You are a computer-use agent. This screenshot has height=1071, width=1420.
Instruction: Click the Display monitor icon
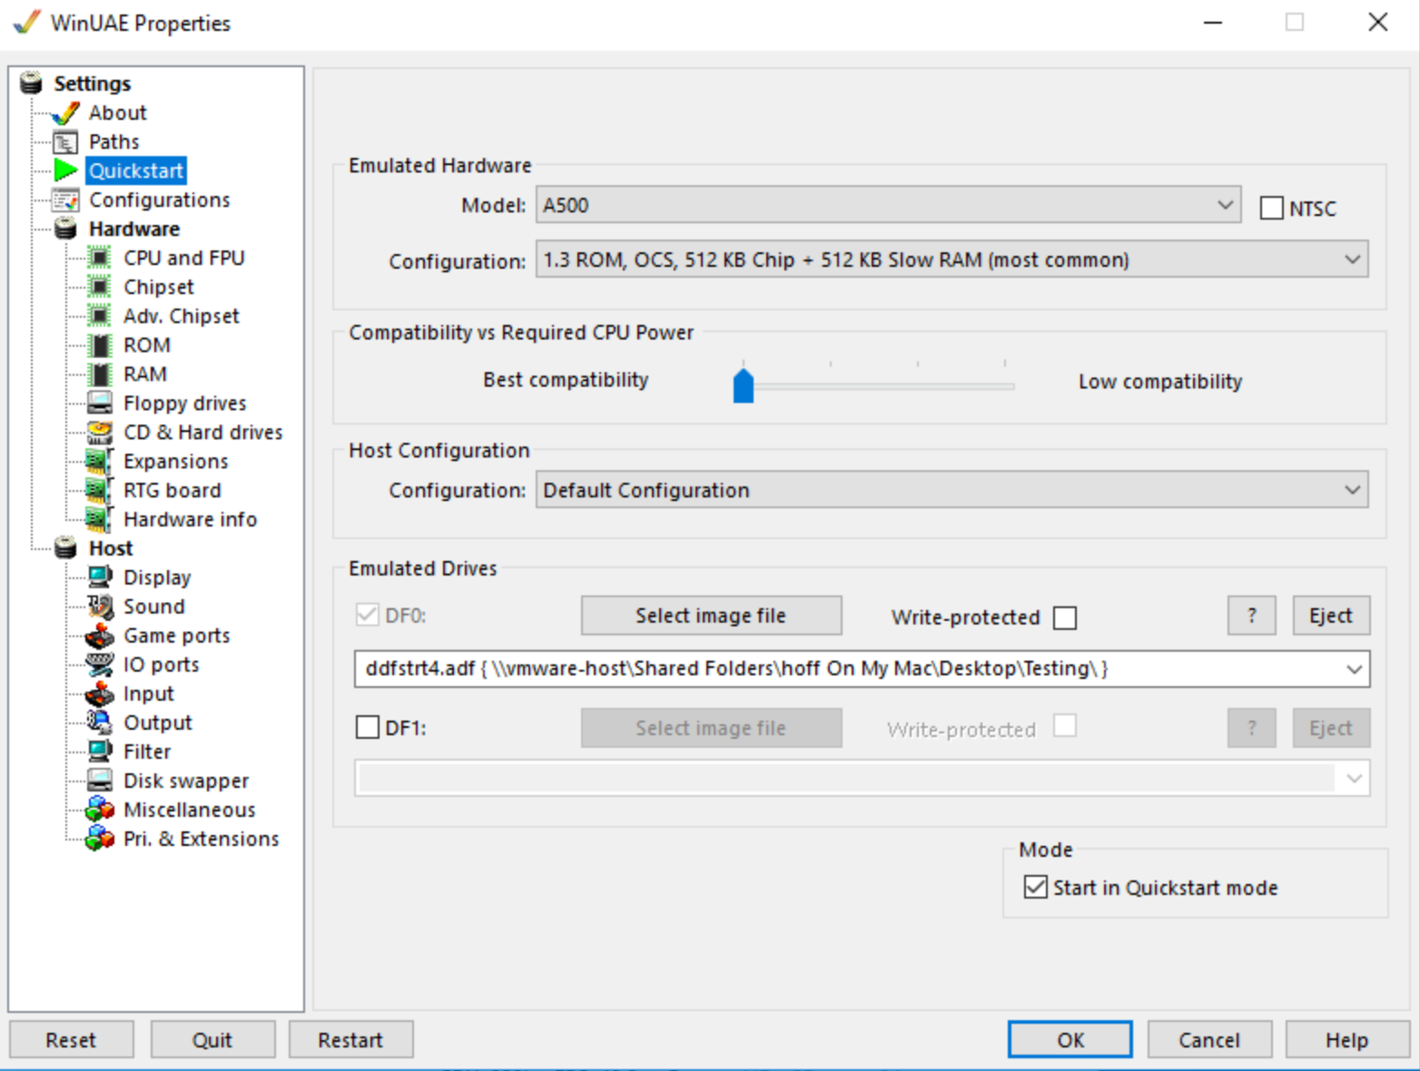click(x=100, y=577)
